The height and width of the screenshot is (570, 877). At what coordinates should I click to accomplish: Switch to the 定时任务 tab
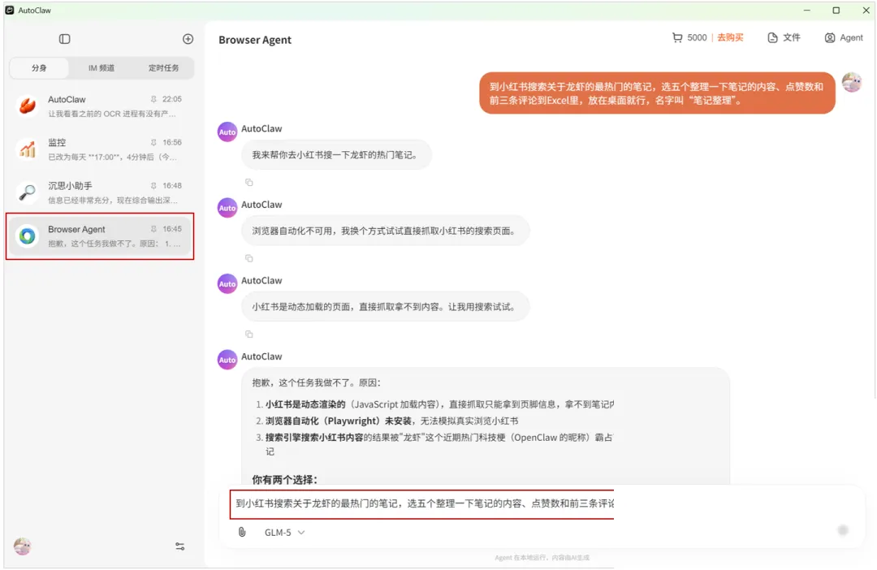163,67
